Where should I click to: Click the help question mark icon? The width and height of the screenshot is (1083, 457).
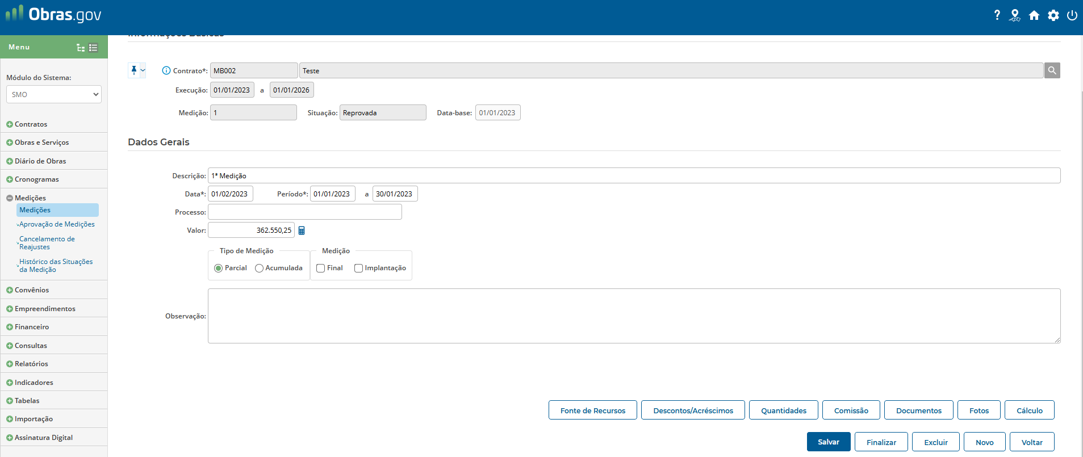(x=997, y=15)
